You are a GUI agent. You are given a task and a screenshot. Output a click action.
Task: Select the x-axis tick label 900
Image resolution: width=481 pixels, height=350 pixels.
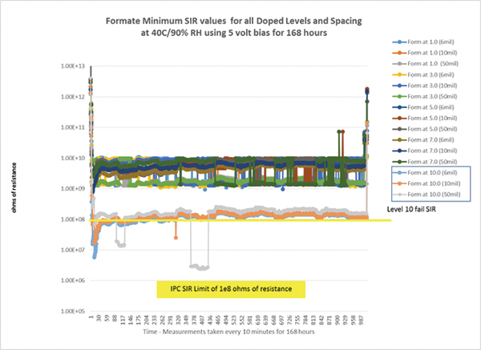pyautogui.click(x=338, y=320)
